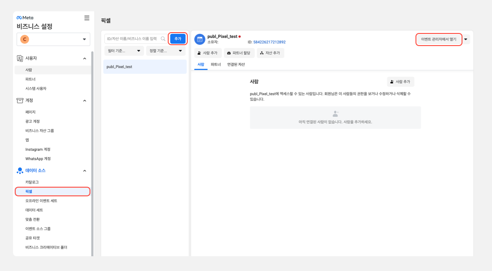Collapse the 사용자 section chevron
This screenshot has width=492, height=271.
tap(85, 59)
